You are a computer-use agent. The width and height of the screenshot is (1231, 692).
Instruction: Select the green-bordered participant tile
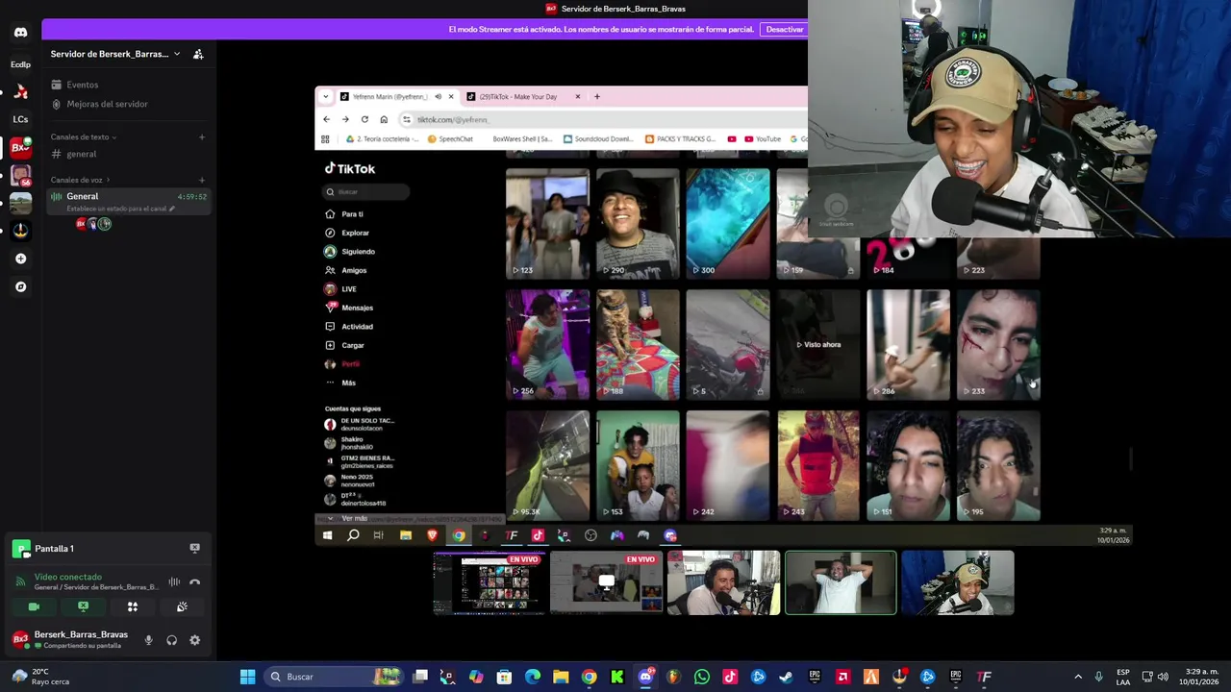click(x=841, y=582)
